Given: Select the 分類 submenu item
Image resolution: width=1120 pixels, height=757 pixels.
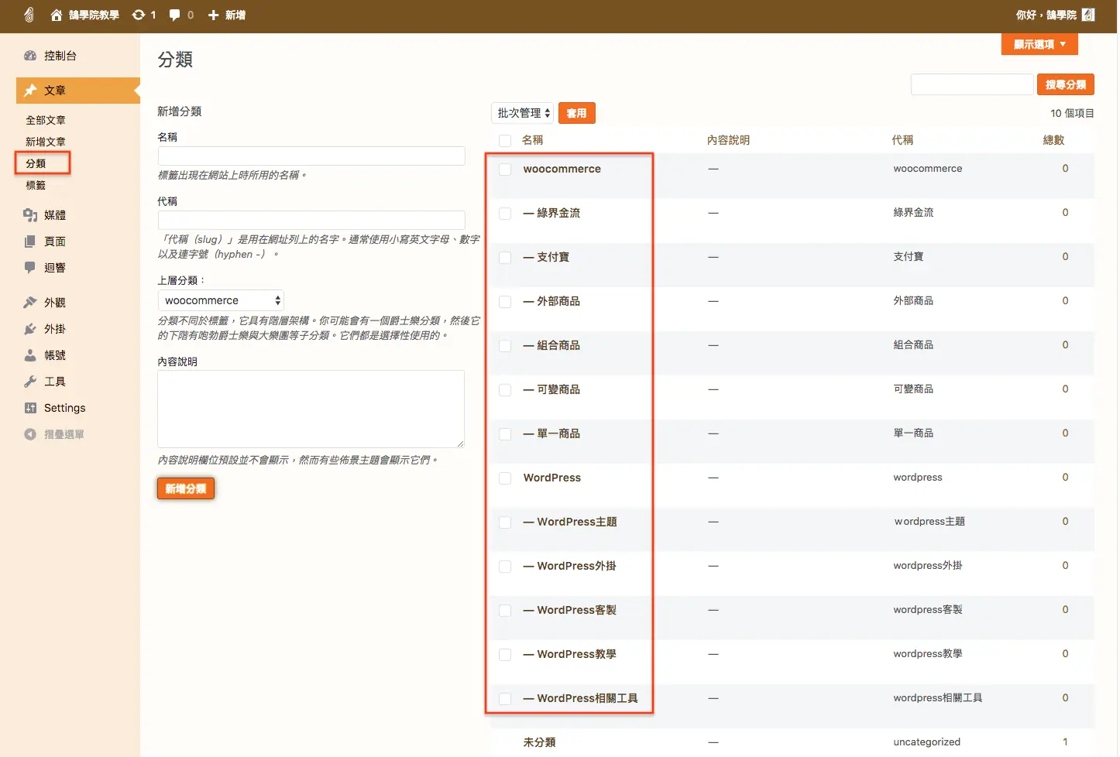Looking at the screenshot, I should pos(36,163).
